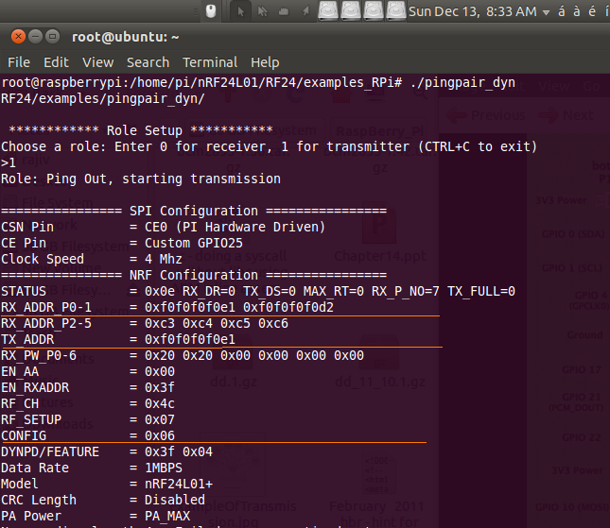The width and height of the screenshot is (610, 528).
Task: Click the RX_PW_P0-6 label
Action: pos(39,355)
